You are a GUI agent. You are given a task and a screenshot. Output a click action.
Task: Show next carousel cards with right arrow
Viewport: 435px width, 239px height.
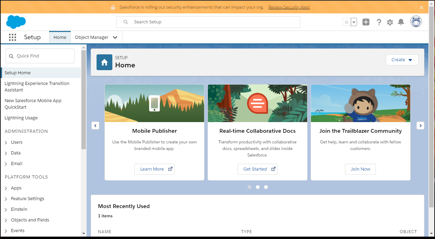(420, 126)
